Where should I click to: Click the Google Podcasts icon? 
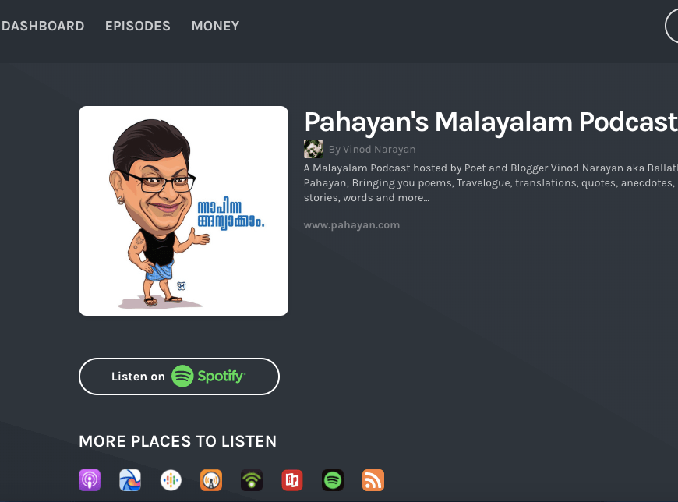[171, 480]
